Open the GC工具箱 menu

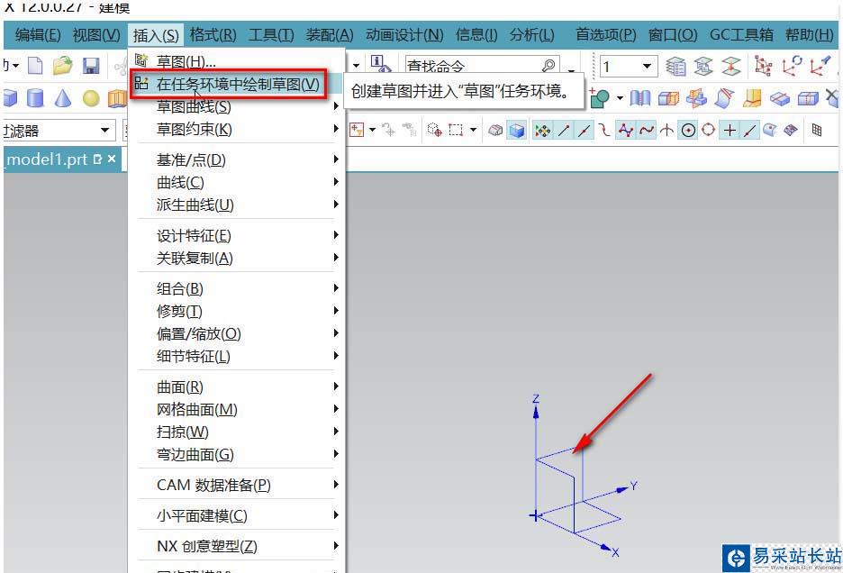pos(741,35)
